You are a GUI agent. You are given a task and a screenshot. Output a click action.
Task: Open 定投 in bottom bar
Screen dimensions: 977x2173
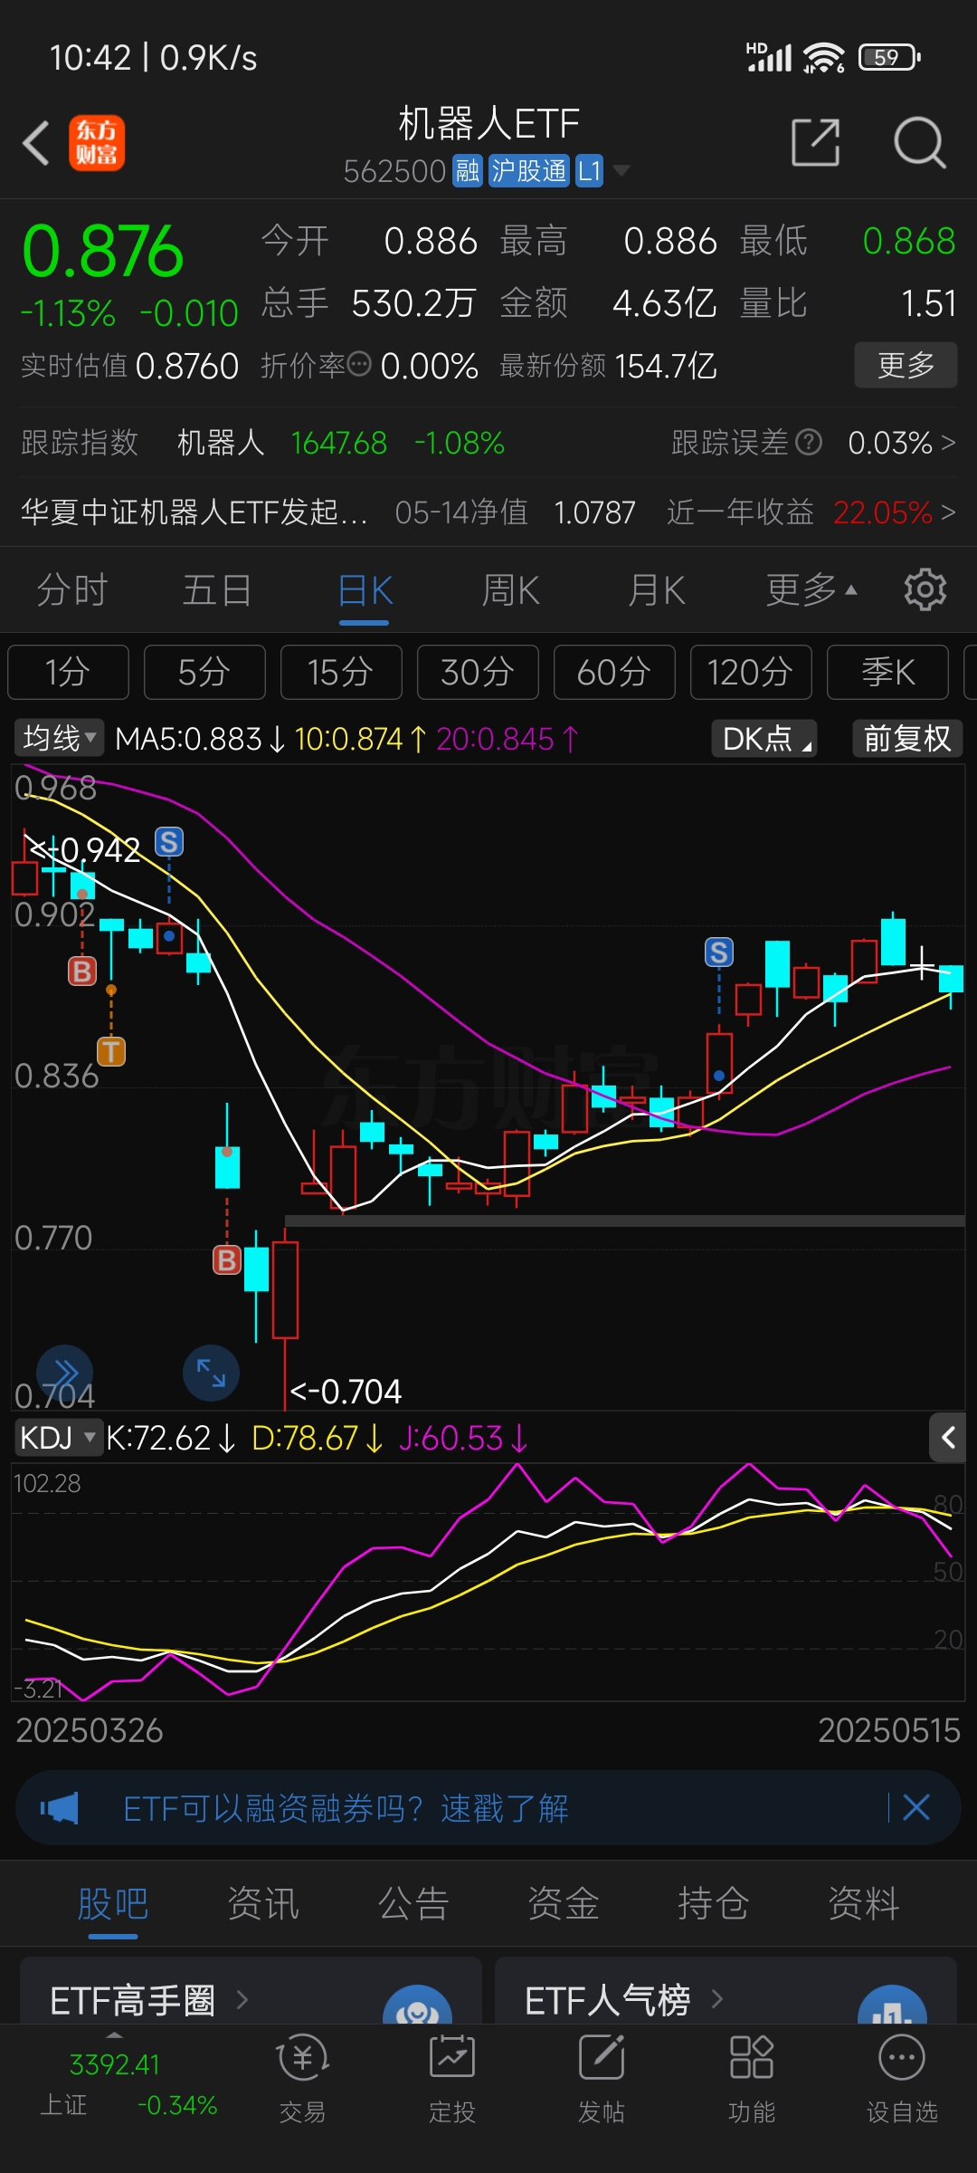(451, 2077)
